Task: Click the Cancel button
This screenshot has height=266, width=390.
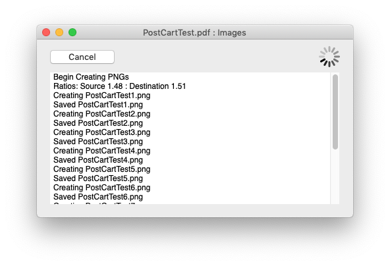Action: [x=82, y=57]
